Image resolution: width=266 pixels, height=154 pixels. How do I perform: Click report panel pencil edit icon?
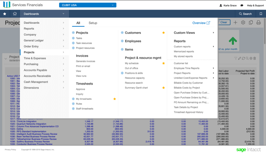click(240, 58)
